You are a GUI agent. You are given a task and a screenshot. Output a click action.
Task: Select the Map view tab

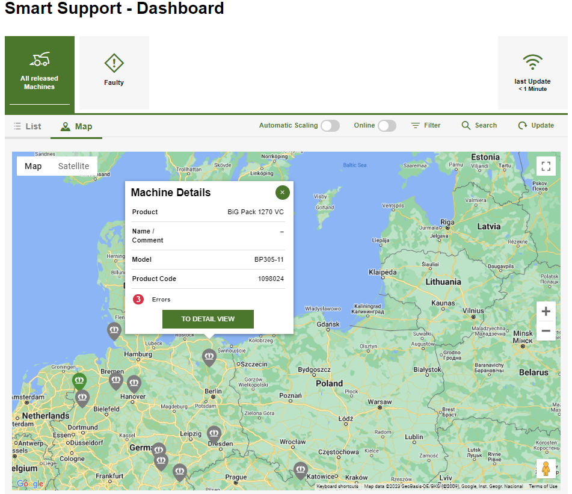tap(76, 126)
